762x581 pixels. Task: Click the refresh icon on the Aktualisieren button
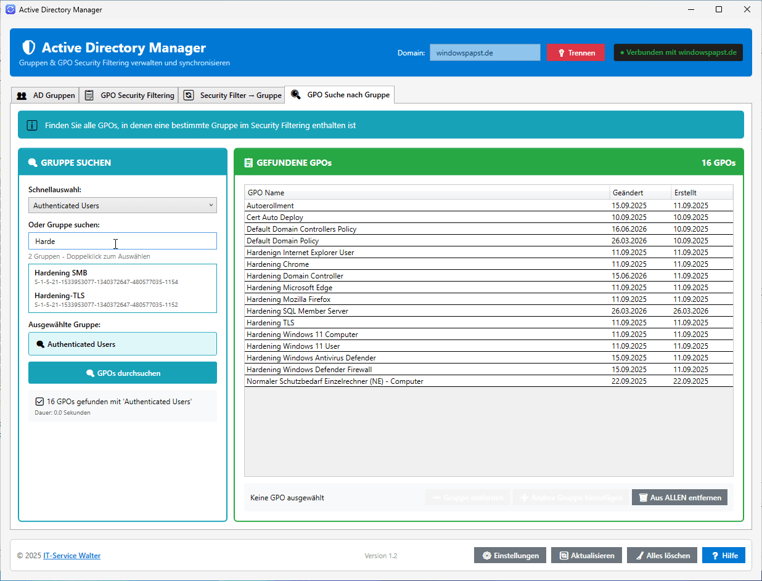click(563, 555)
